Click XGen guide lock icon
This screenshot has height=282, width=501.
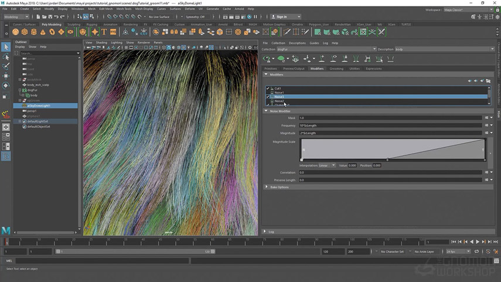(x=345, y=59)
